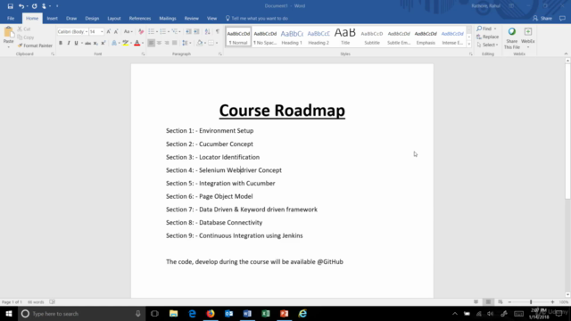This screenshot has width=571, height=321.
Task: Clear all formatting from selection
Action: pos(141,32)
